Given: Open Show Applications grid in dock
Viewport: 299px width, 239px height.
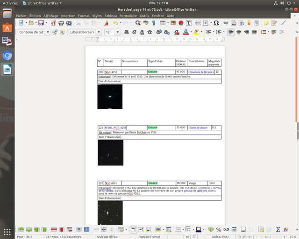Looking at the screenshot, I should click(7, 232).
